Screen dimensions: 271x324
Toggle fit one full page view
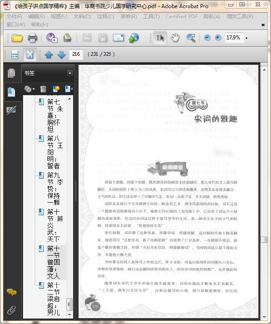point(30,54)
